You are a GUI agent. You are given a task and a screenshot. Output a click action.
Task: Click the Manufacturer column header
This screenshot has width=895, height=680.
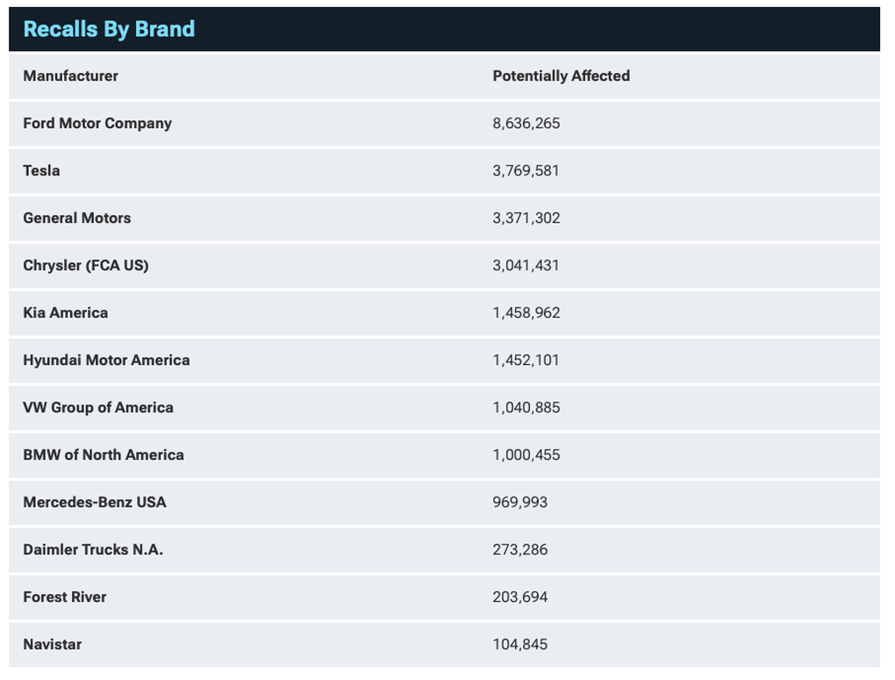coord(70,76)
